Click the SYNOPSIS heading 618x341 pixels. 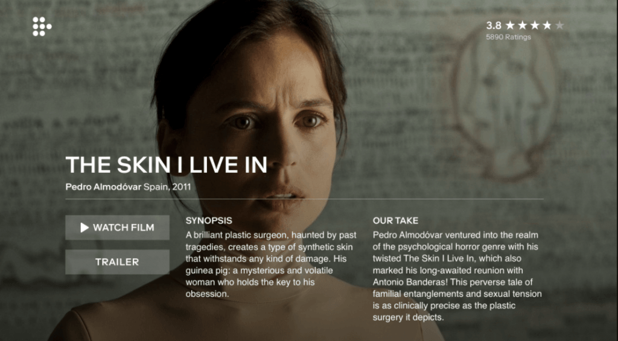(x=209, y=221)
